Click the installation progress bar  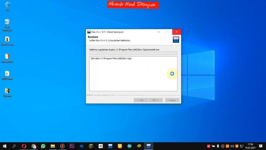click(x=133, y=53)
